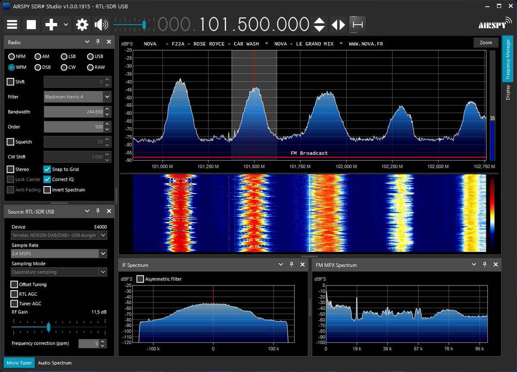Click the plus add-panel icon
This screenshot has height=372, width=517.
point(51,25)
